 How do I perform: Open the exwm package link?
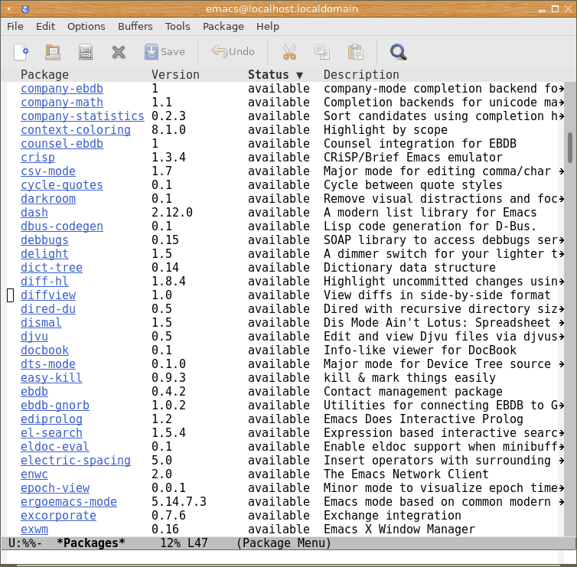click(34, 530)
